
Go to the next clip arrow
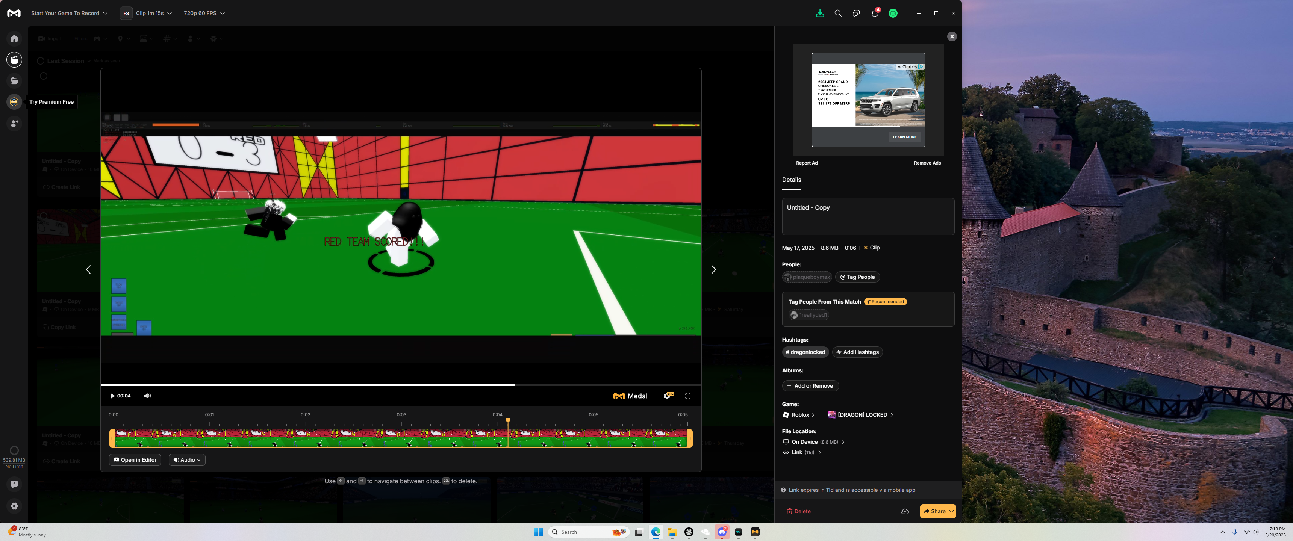[713, 270]
